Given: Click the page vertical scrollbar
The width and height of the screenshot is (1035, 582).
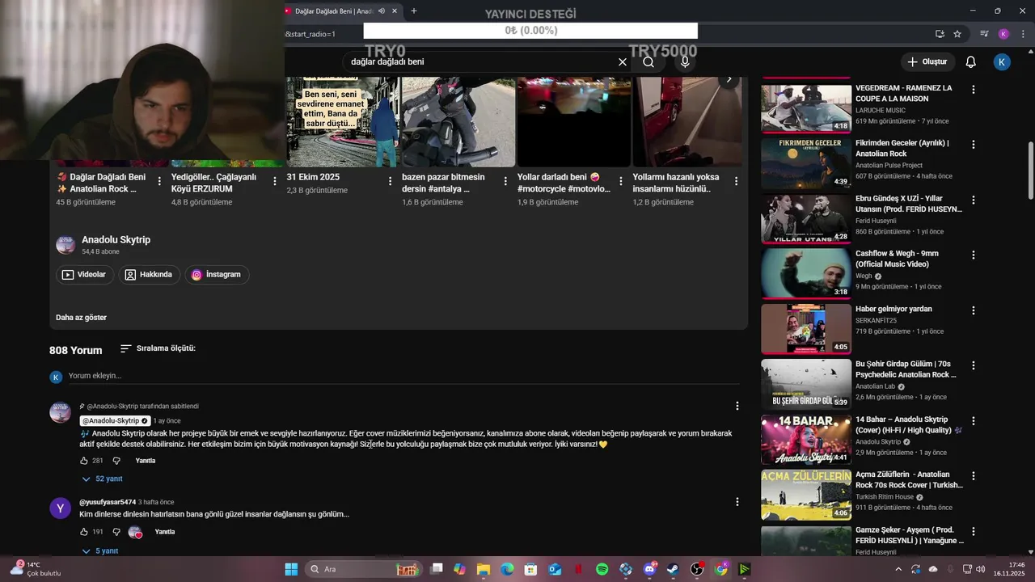Looking at the screenshot, I should tap(1031, 170).
